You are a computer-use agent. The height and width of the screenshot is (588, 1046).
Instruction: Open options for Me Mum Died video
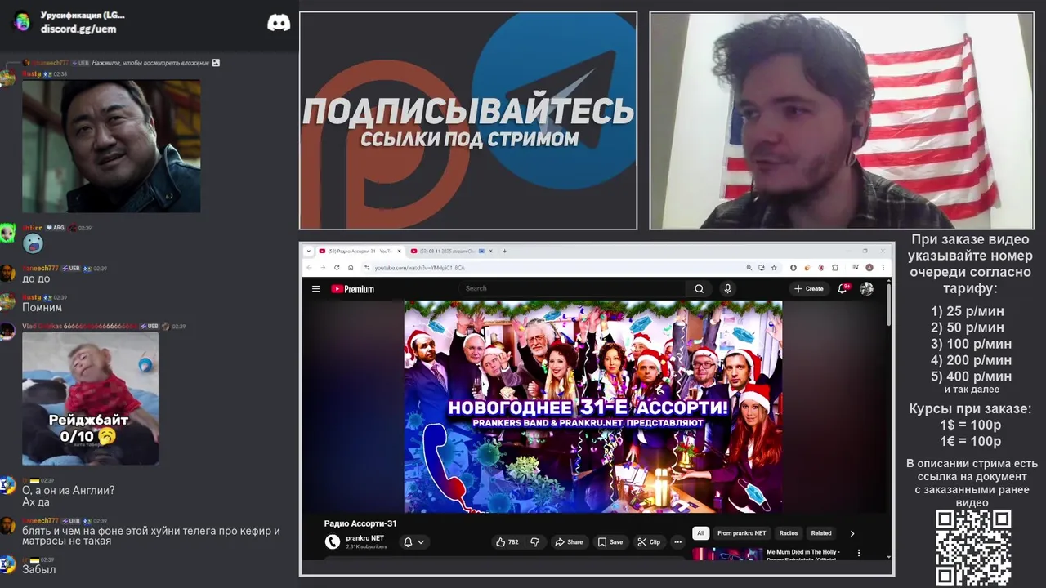coord(858,553)
